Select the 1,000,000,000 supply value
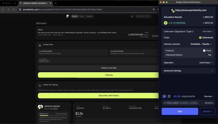Image resolution: width=218 pixels, height=124 pixels. 135,34
